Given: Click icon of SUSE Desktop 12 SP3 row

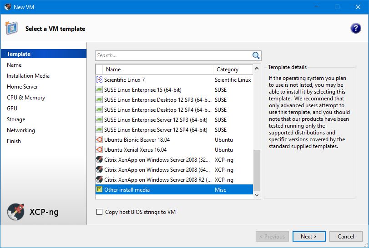Looking at the screenshot, I should [99, 100].
